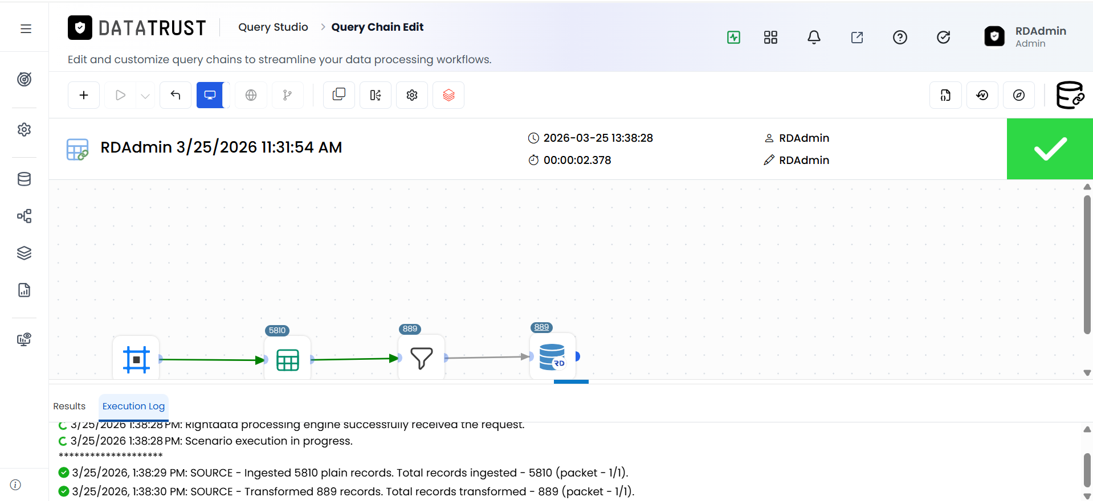Screen dimensions: 1093x501
Task: Open the notifications bell
Action: [x=814, y=37]
